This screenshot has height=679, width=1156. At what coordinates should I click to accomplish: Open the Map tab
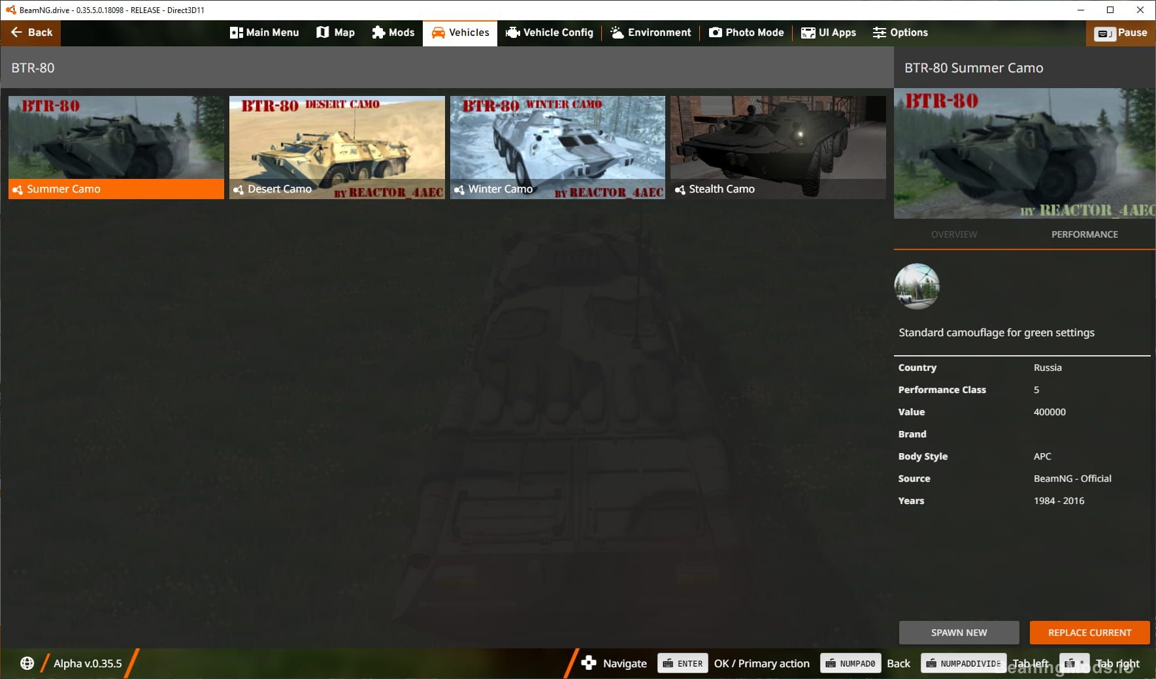tap(335, 33)
